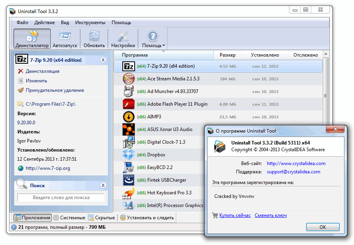Open the Действие menu
Image resolution: width=354 pixels, height=245 pixels.
pyautogui.click(x=44, y=23)
